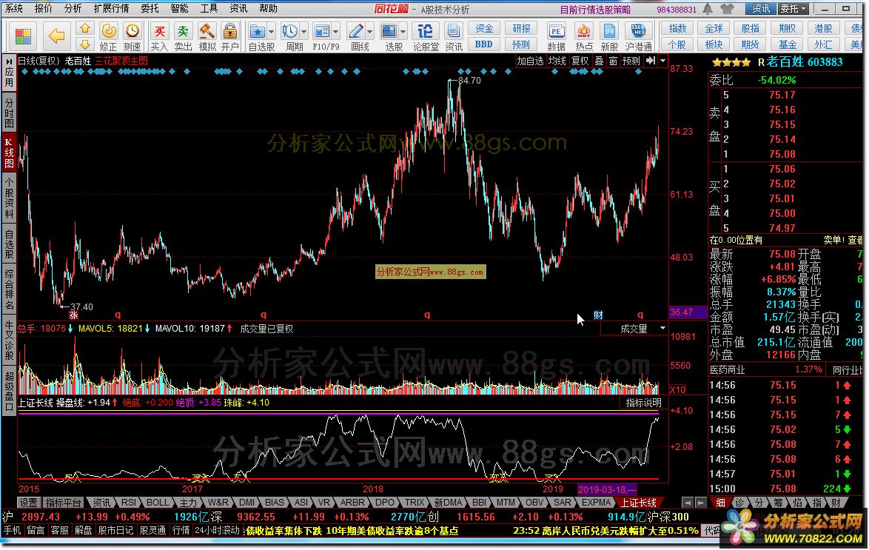The image size is (869, 550).
Task: Open the 模拟 simulated trading gavel icon
Action: pos(207,36)
